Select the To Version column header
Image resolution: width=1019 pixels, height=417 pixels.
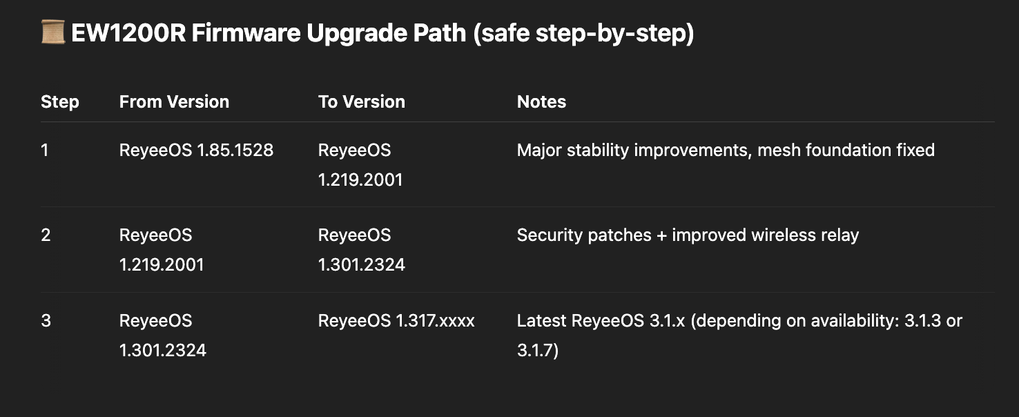coord(362,101)
